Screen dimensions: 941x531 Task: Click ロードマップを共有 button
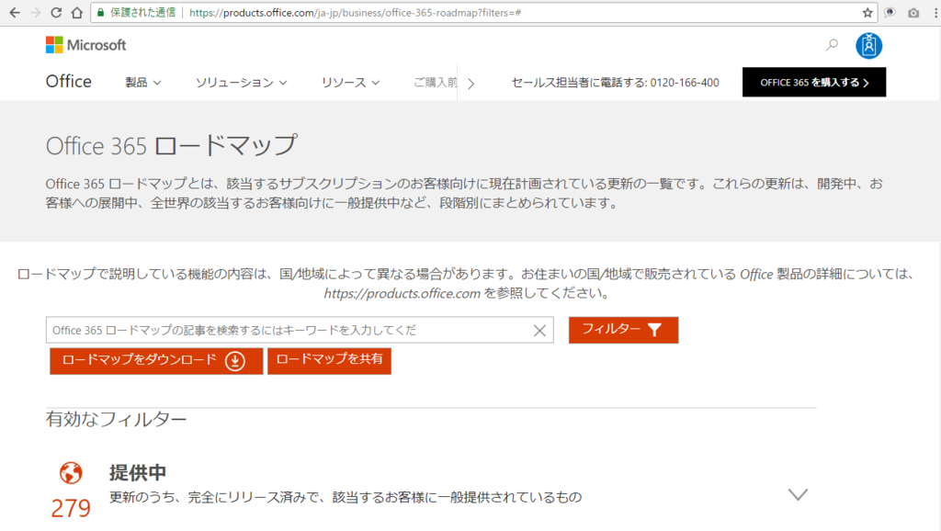[x=330, y=361]
